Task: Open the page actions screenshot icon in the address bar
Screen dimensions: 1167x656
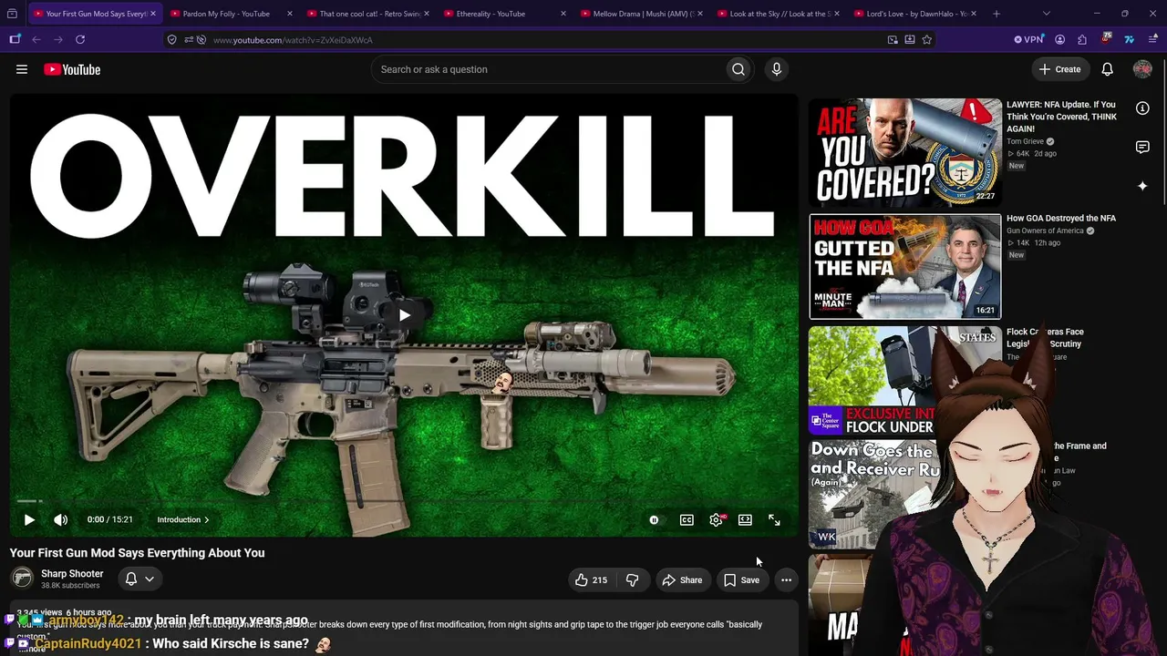Action: (893, 39)
